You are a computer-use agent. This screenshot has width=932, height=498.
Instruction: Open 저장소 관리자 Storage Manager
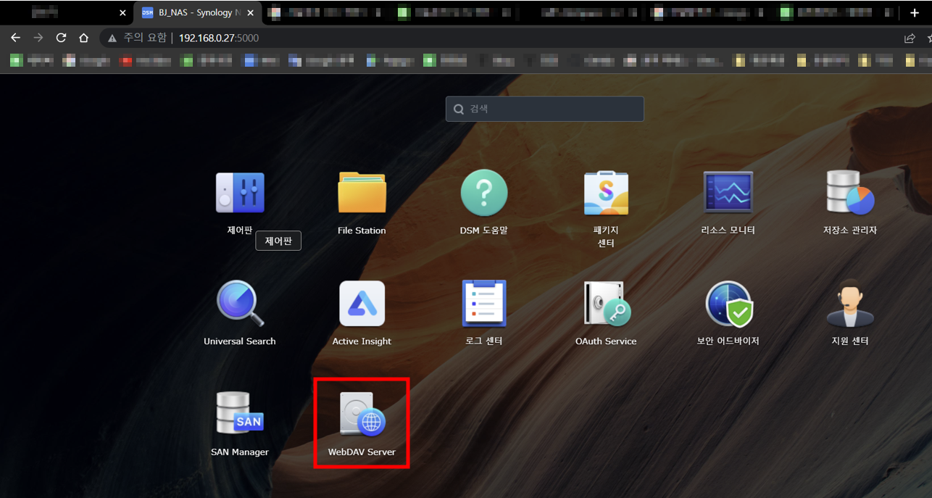tap(850, 193)
